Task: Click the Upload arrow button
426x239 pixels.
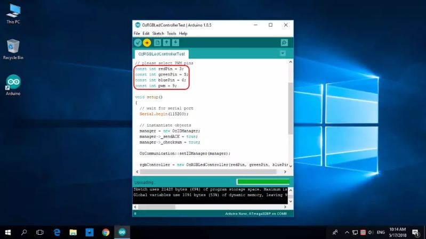Action: (147, 43)
